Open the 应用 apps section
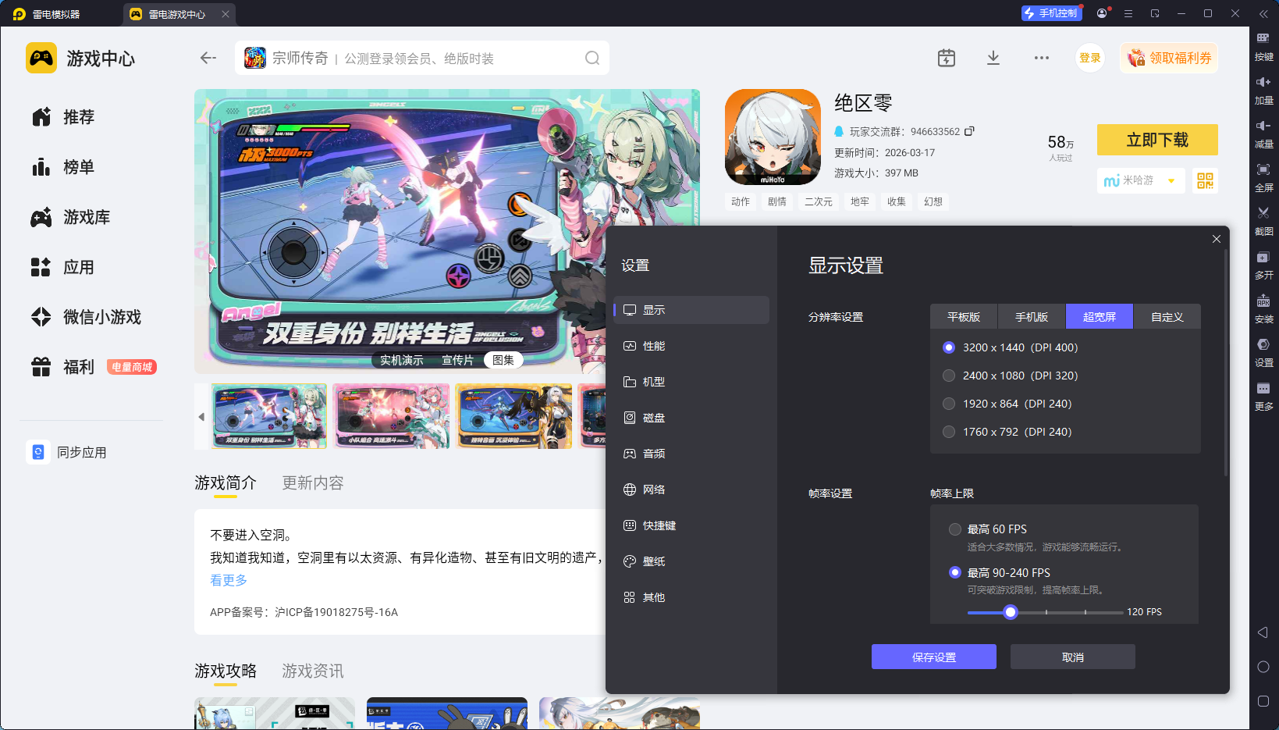Viewport: 1279px width, 730px height. 63,267
